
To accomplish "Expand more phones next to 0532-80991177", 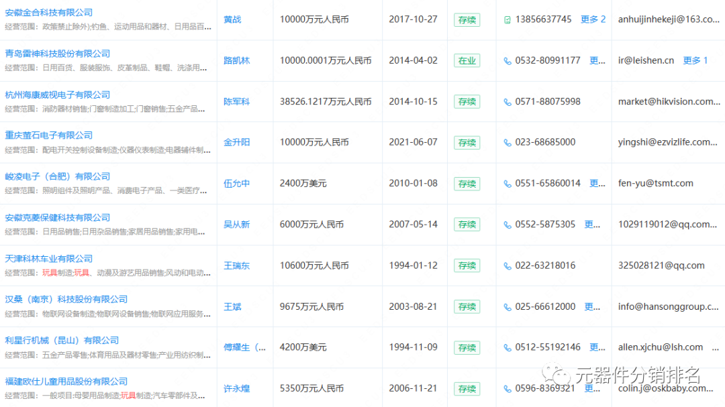I will [597, 60].
